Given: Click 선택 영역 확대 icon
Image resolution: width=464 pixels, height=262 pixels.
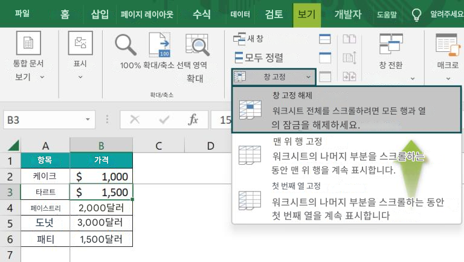Looking at the screenshot, I should [197, 45].
